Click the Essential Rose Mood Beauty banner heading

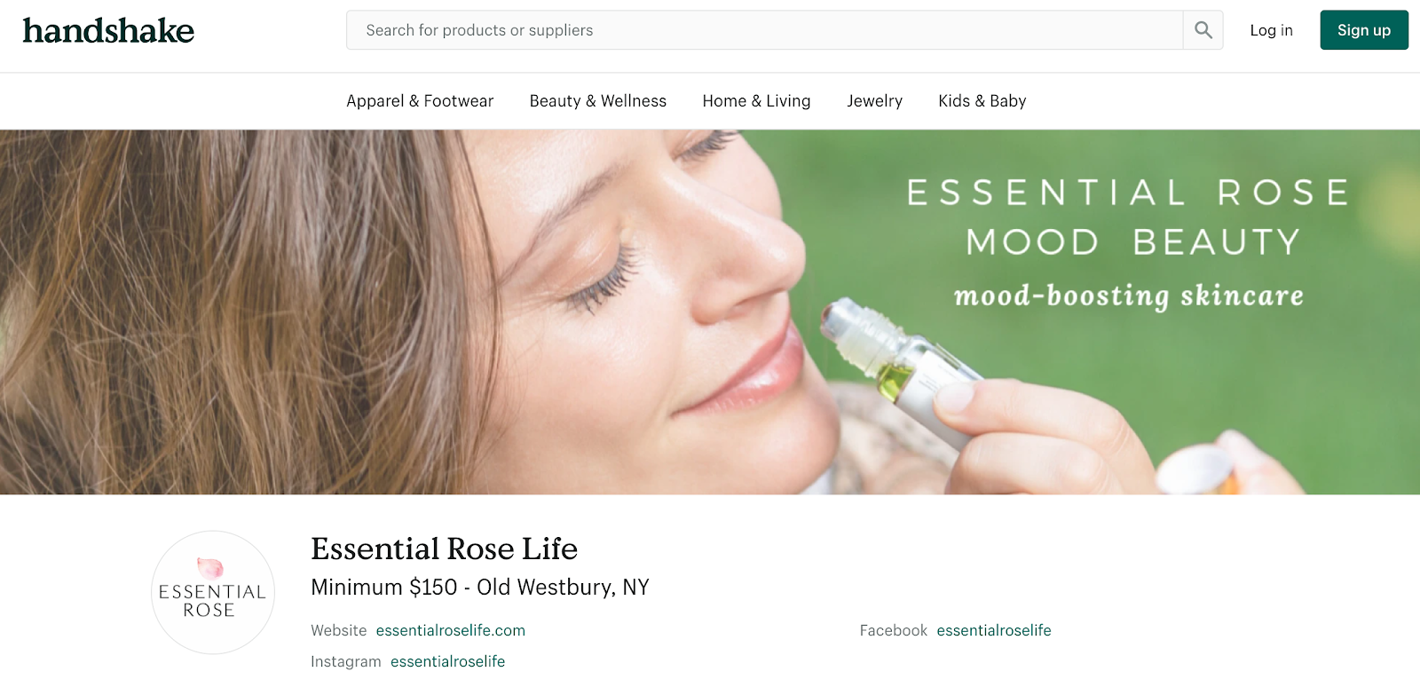[1129, 217]
